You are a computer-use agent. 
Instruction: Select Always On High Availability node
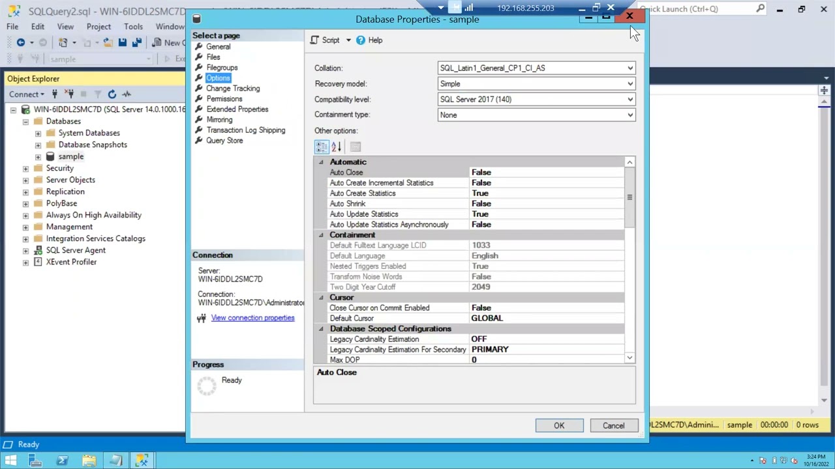click(93, 216)
